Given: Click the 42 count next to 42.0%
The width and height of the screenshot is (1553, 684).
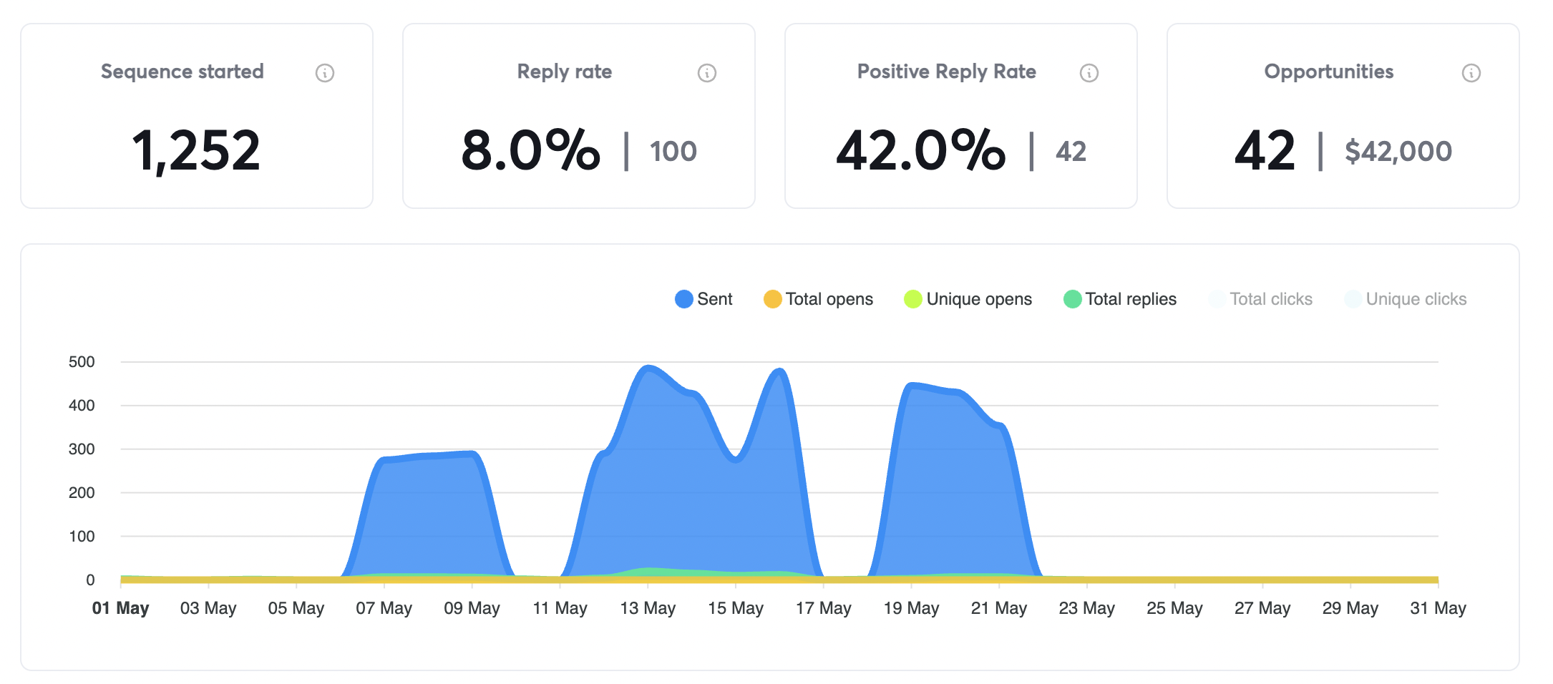Looking at the screenshot, I should coord(1071,150).
